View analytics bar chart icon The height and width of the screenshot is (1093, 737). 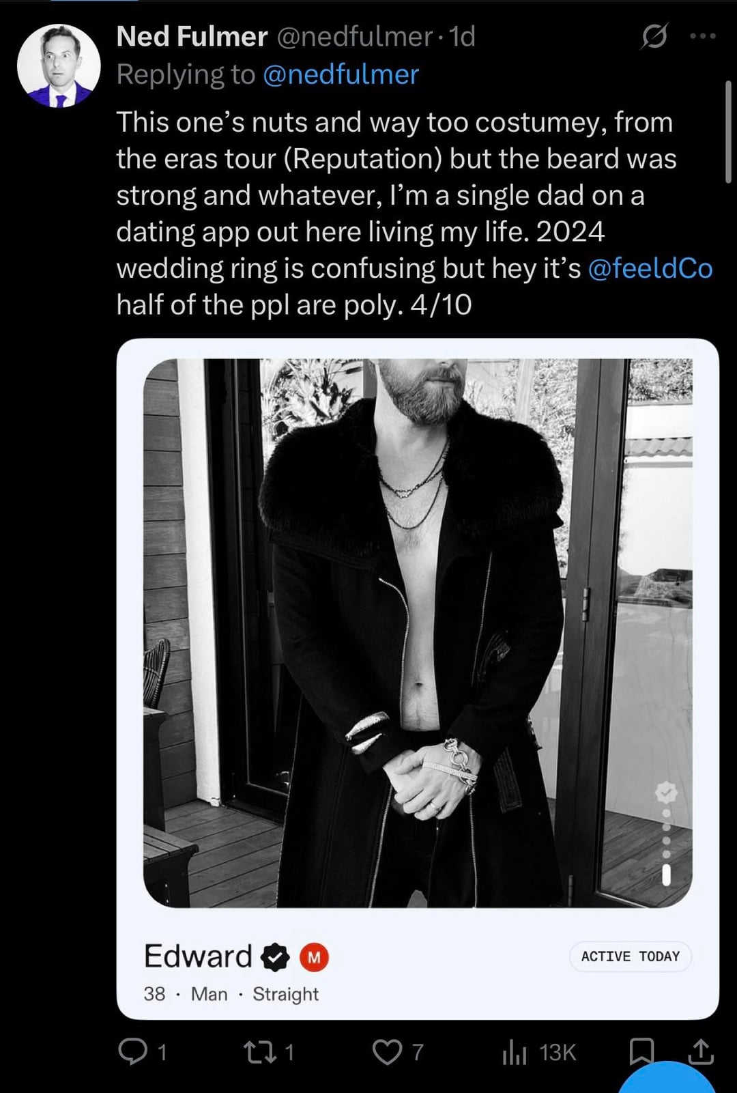click(x=515, y=1052)
